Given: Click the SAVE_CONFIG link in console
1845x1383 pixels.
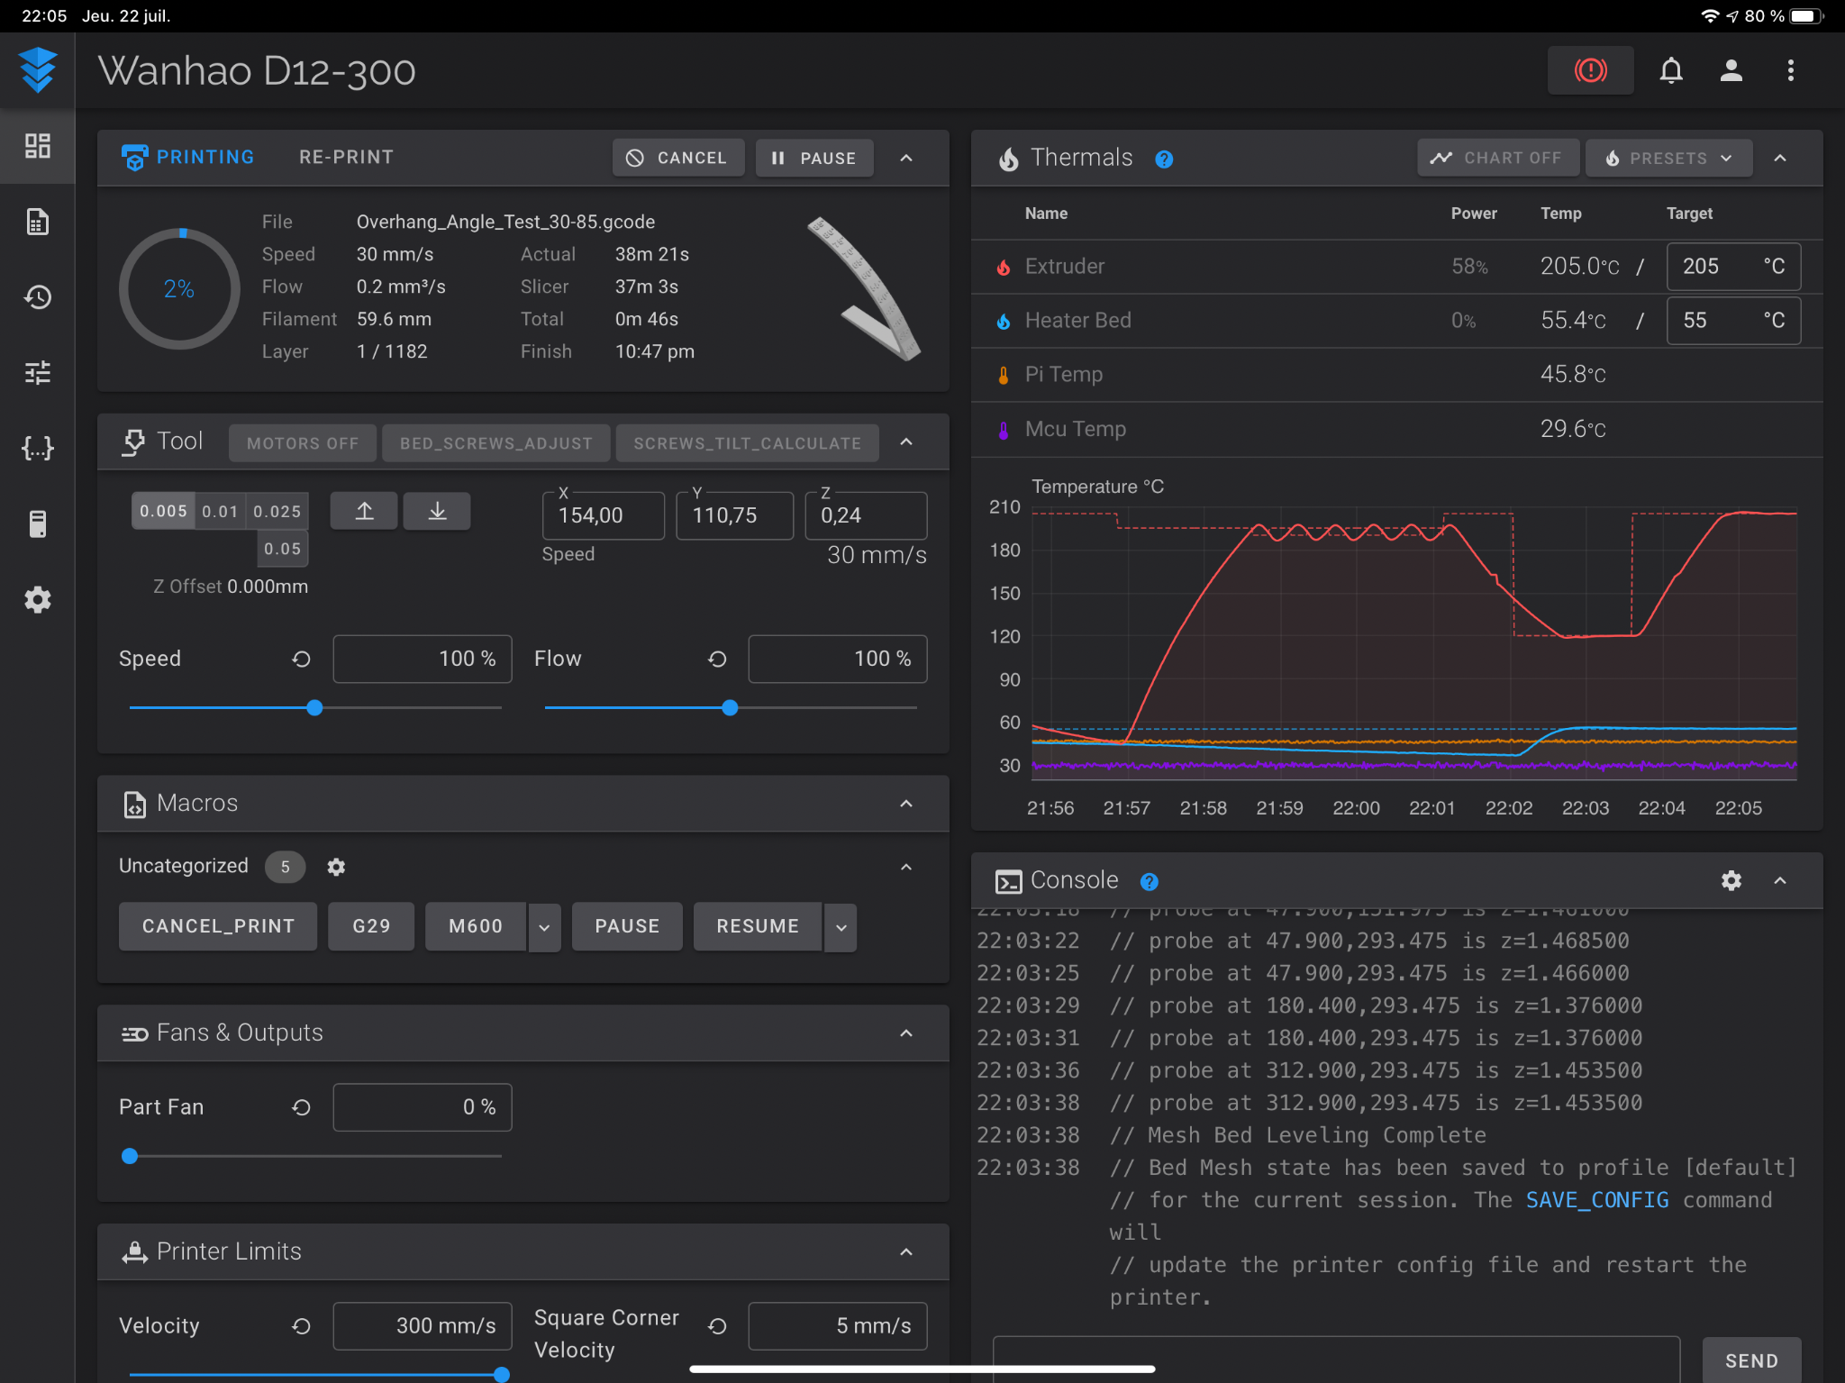Looking at the screenshot, I should pos(1596,1200).
